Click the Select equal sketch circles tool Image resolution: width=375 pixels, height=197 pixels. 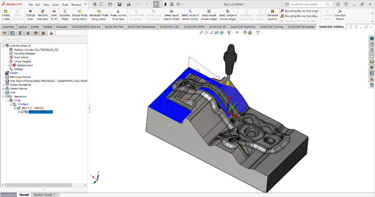pyautogui.click(x=171, y=15)
